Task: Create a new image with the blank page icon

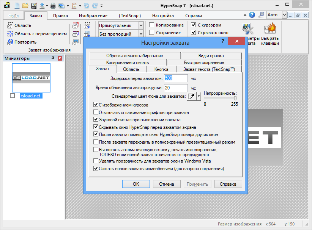Action: coord(17,6)
